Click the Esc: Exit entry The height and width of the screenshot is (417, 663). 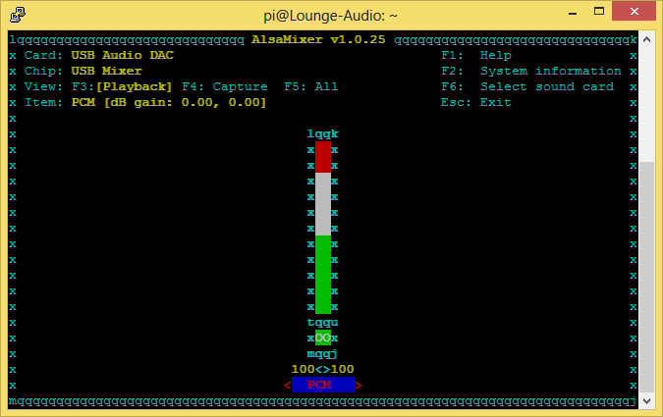476,103
